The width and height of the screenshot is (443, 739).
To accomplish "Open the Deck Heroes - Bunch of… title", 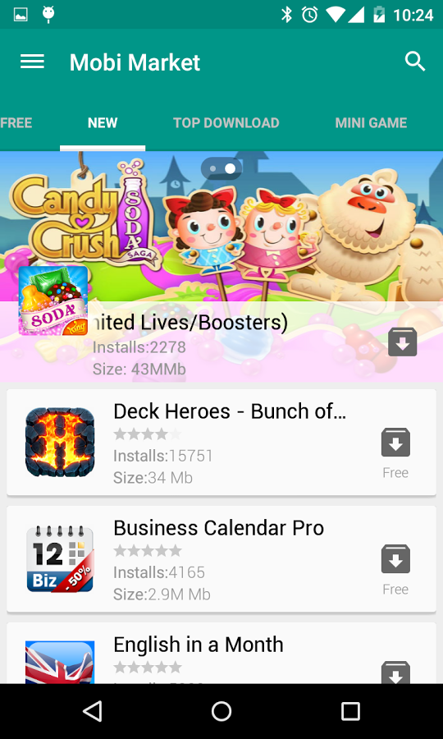I will (x=230, y=411).
